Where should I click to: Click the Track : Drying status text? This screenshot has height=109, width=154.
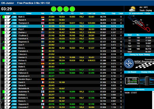click(x=146, y=10)
